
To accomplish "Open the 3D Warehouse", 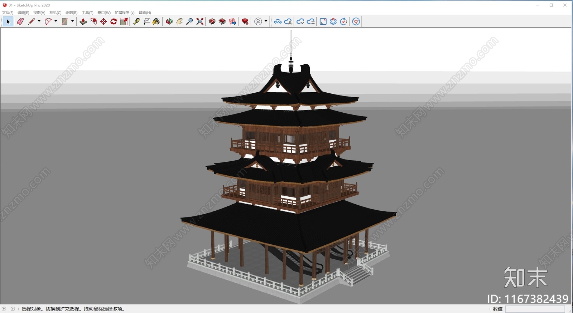I will [x=212, y=21].
